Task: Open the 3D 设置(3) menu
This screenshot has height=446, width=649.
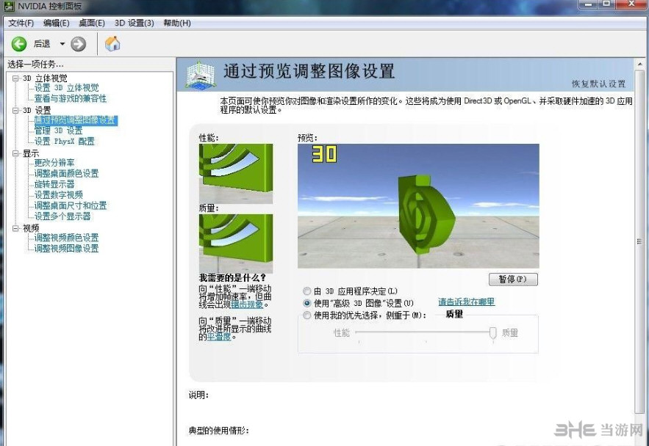Action: tap(134, 23)
